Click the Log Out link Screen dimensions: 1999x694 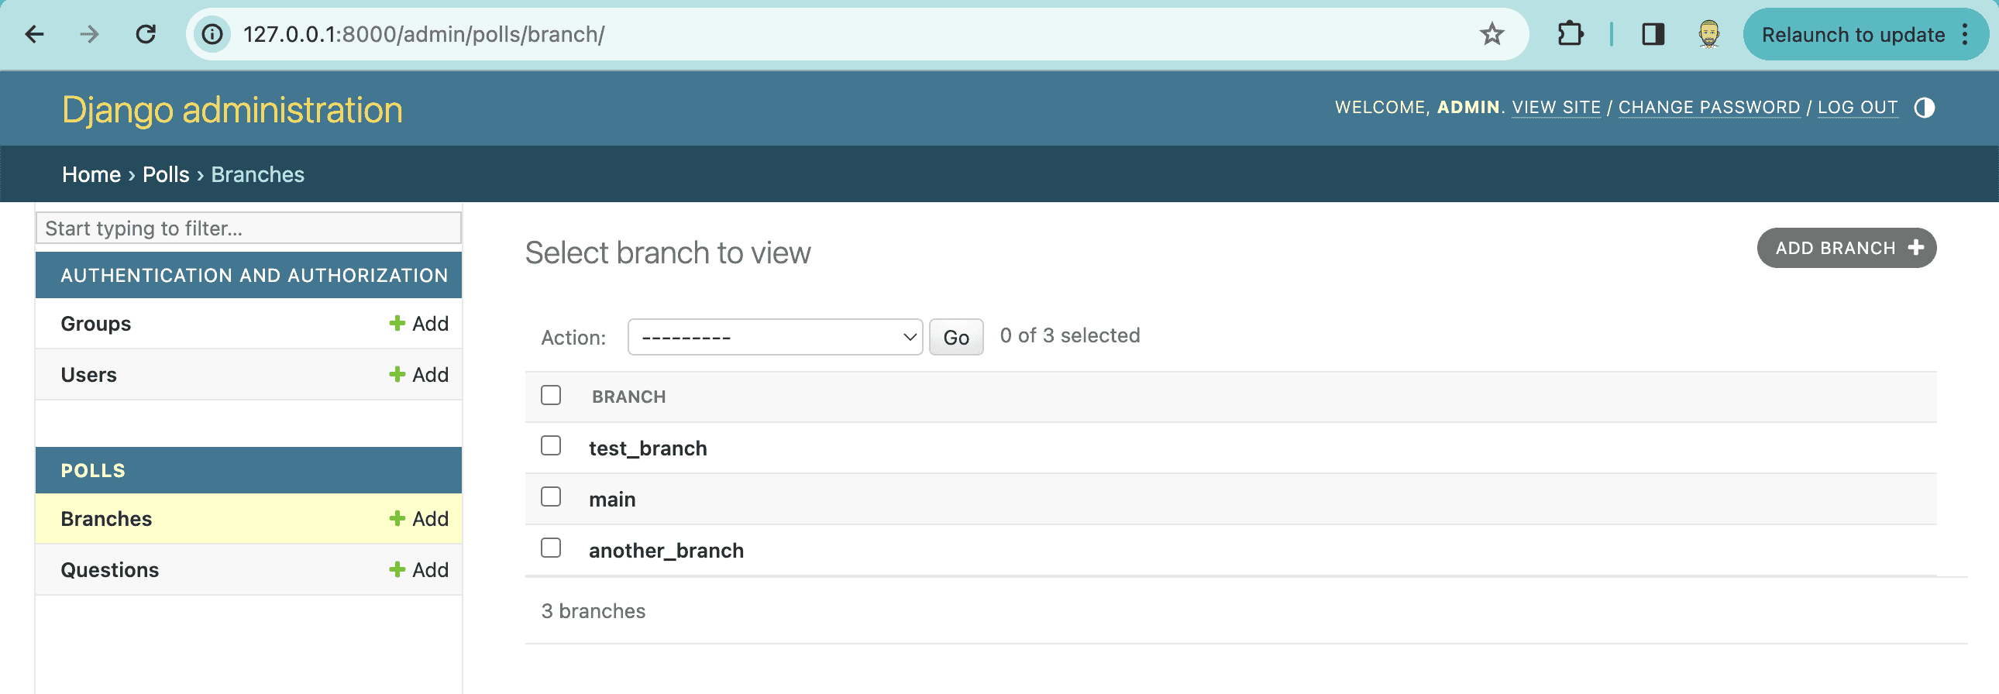(x=1857, y=108)
